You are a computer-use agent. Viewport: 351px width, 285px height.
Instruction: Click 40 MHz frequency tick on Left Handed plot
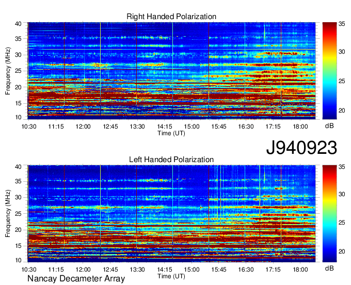pyautogui.click(x=18, y=167)
